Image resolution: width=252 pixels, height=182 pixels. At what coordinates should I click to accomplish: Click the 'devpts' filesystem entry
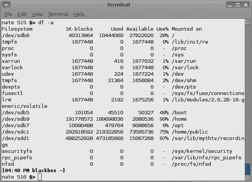11,87
